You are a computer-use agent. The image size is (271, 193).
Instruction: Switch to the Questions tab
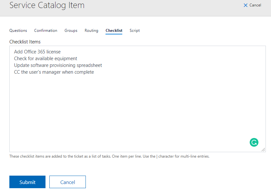(x=18, y=31)
